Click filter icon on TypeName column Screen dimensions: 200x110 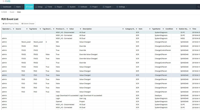coord(163,29)
